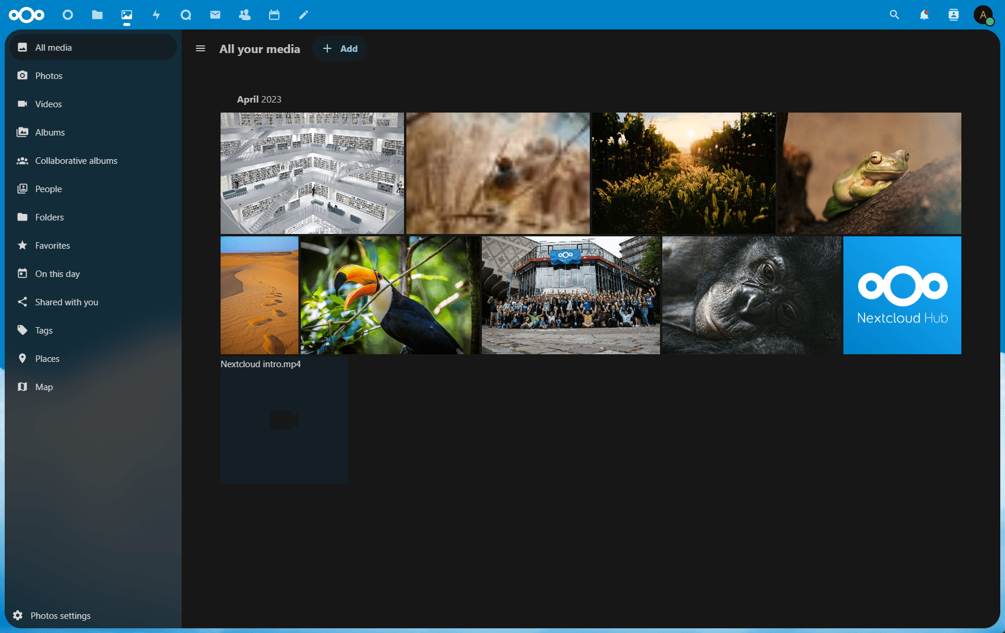Open the Dashboard app icon

click(68, 15)
